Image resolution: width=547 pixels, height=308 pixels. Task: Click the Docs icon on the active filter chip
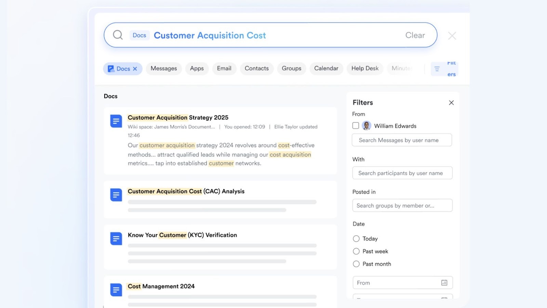tap(110, 68)
